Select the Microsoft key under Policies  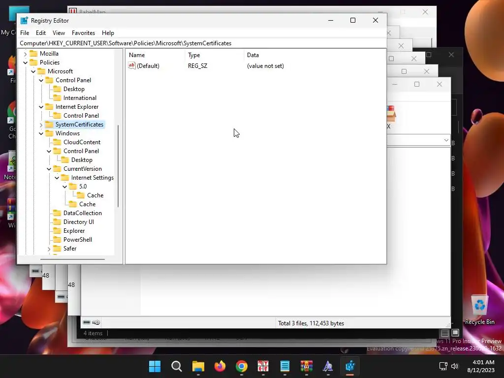coord(60,71)
